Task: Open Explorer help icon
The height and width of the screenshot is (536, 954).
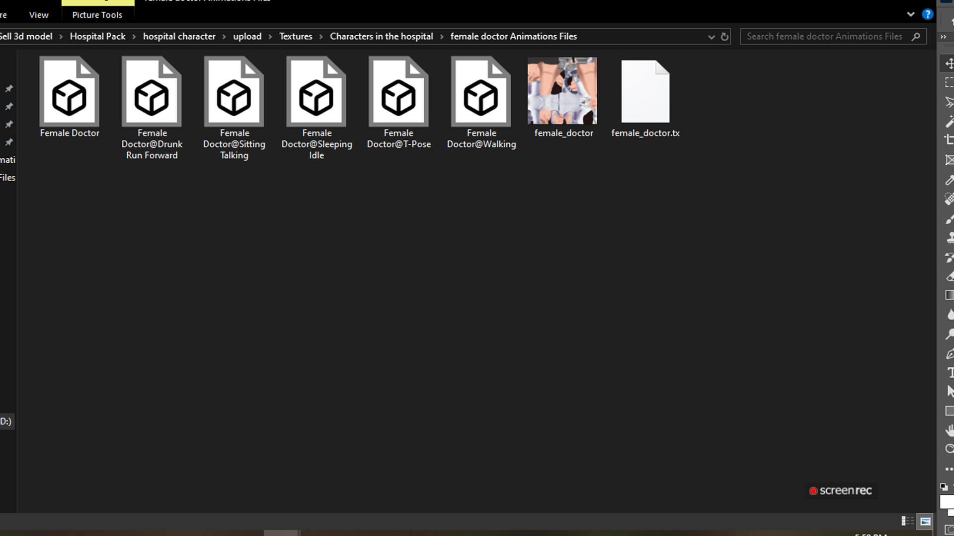Action: pyautogui.click(x=927, y=14)
